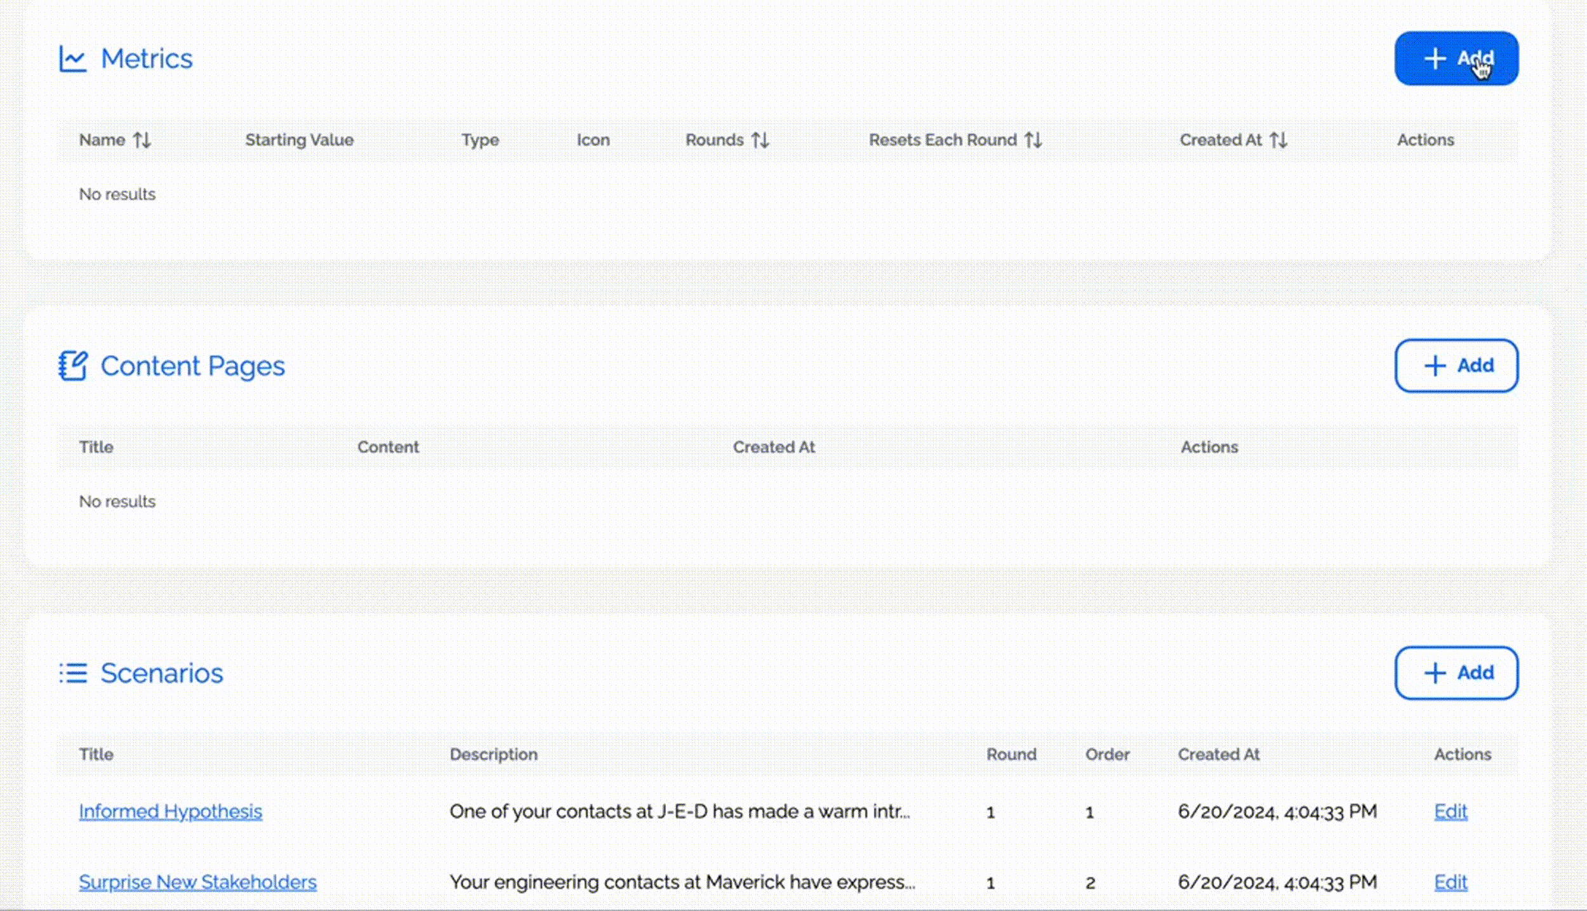
Task: Click the Starting Value column header
Action: [299, 140]
